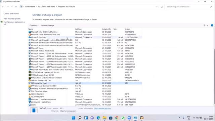Select the Windows PC Health Check icon
The image size is (215, 121).
click(30, 102)
